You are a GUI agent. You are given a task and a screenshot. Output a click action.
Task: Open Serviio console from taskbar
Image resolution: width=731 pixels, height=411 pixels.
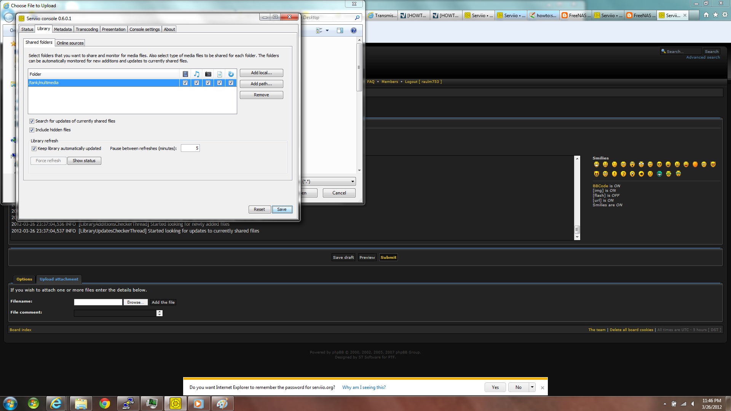click(176, 403)
